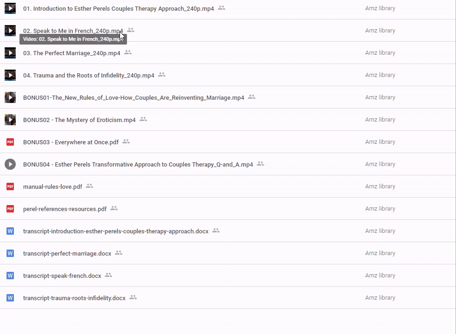Viewport: 456px width, 334px height.
Task: Click PDF icon beside perel-references-resources.pdf
Action: (10, 209)
